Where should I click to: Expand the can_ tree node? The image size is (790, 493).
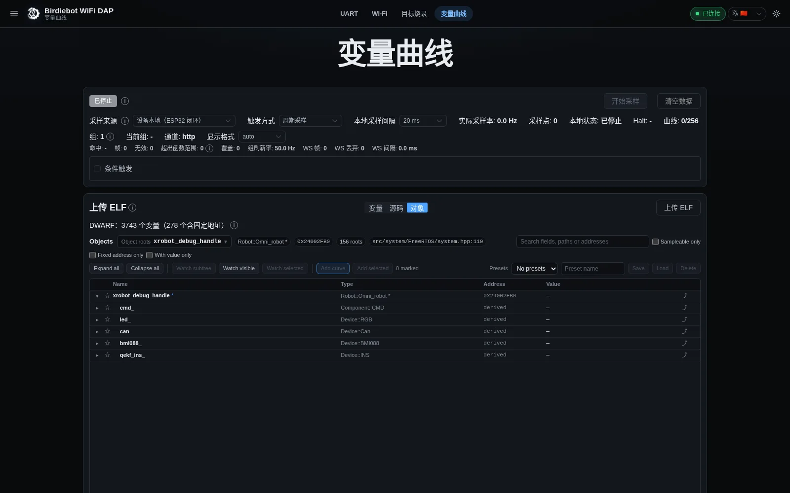97,332
